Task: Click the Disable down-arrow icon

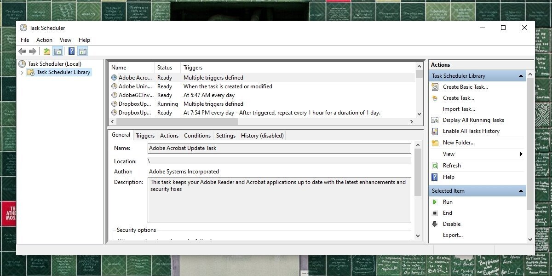Action: click(x=435, y=224)
